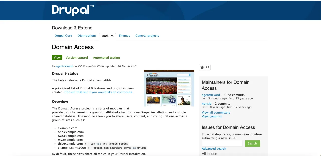
Task: Click 'Issues for Domain Access' heading
Action: (x=228, y=127)
